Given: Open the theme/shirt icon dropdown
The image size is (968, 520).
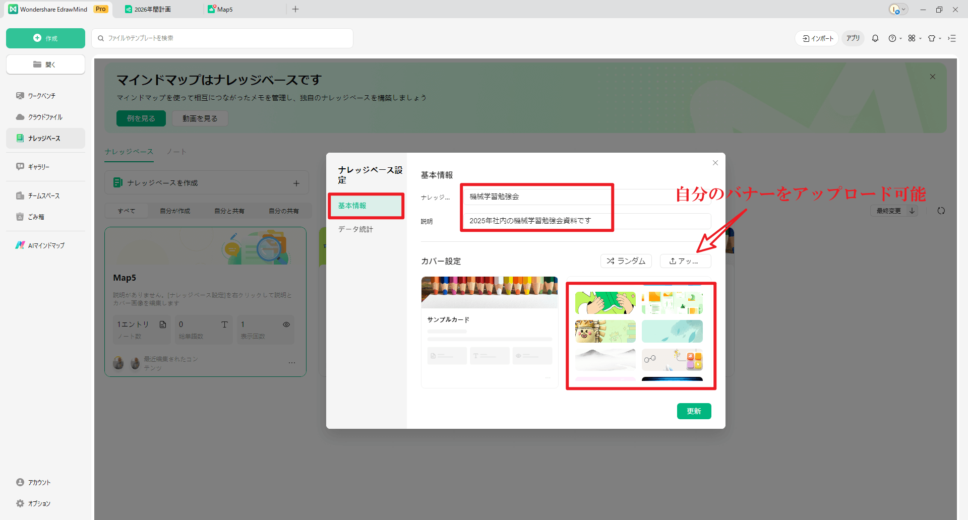Looking at the screenshot, I should point(934,38).
